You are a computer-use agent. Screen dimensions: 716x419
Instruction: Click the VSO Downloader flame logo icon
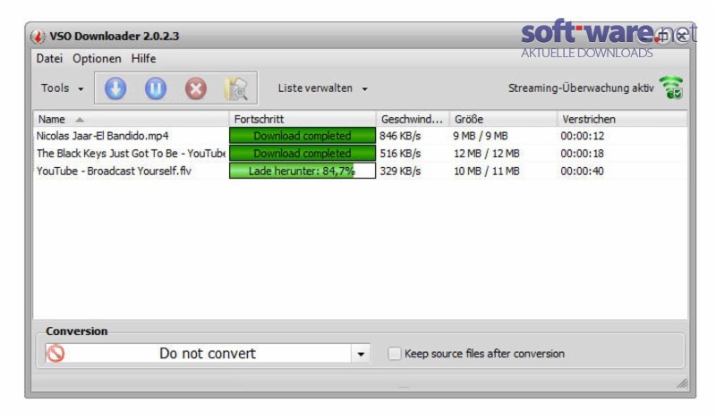coord(38,36)
